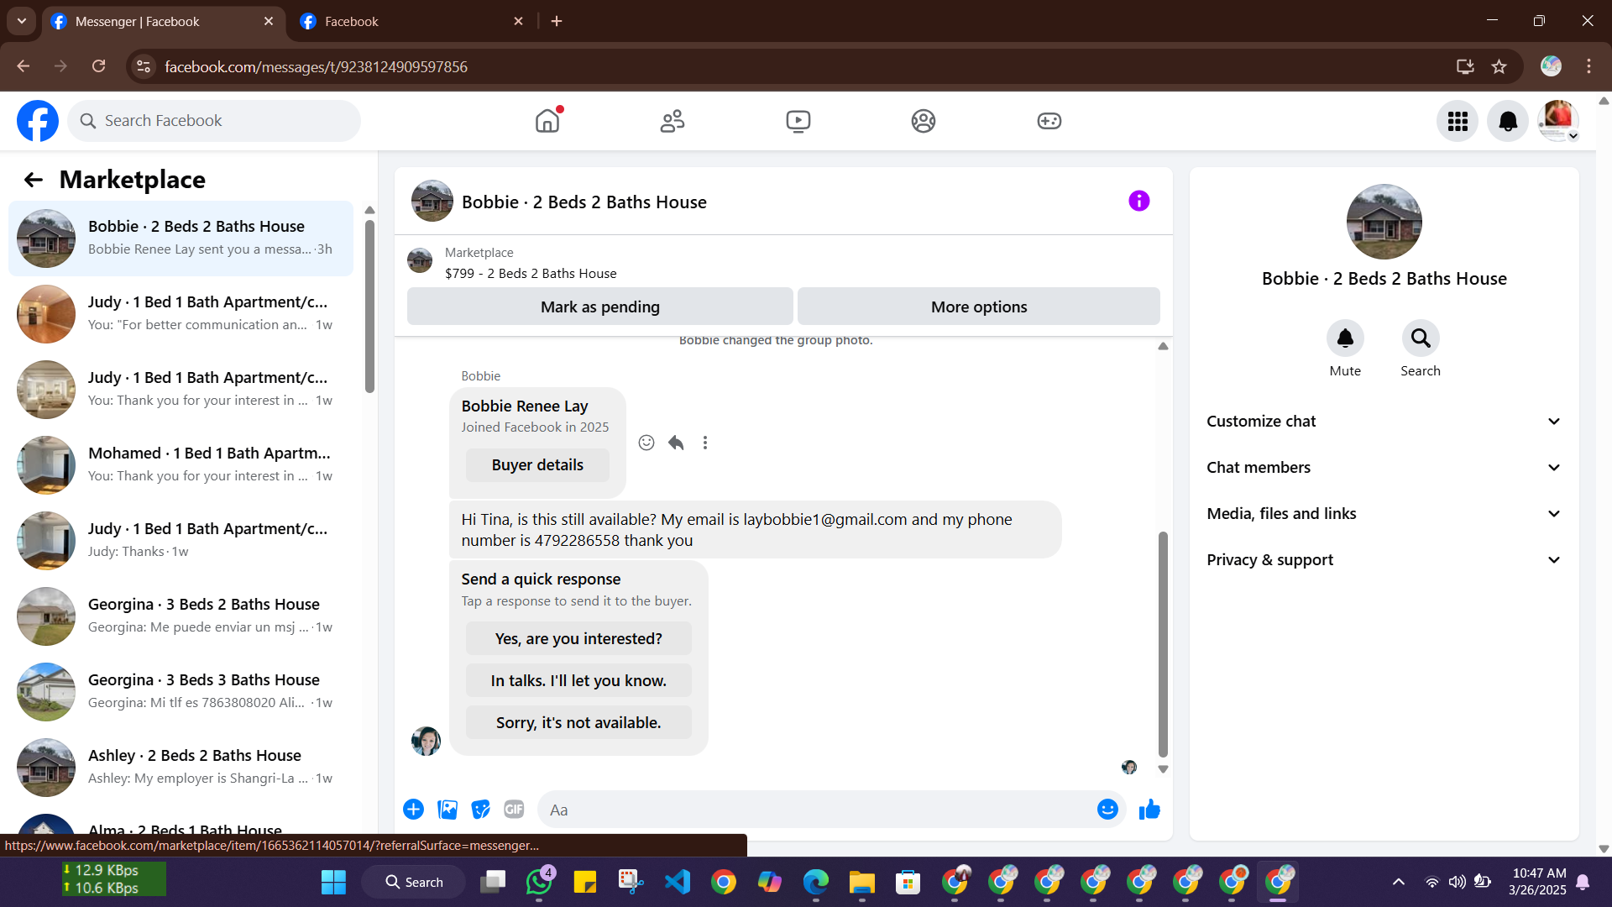Open the Chrome tab search dropdown

(22, 21)
